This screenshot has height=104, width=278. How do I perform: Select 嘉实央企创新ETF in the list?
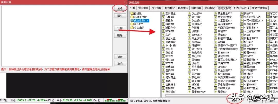[x=227, y=60]
